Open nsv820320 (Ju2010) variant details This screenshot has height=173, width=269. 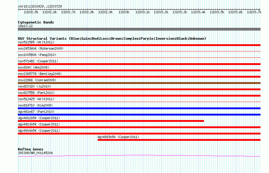[x=34, y=86]
